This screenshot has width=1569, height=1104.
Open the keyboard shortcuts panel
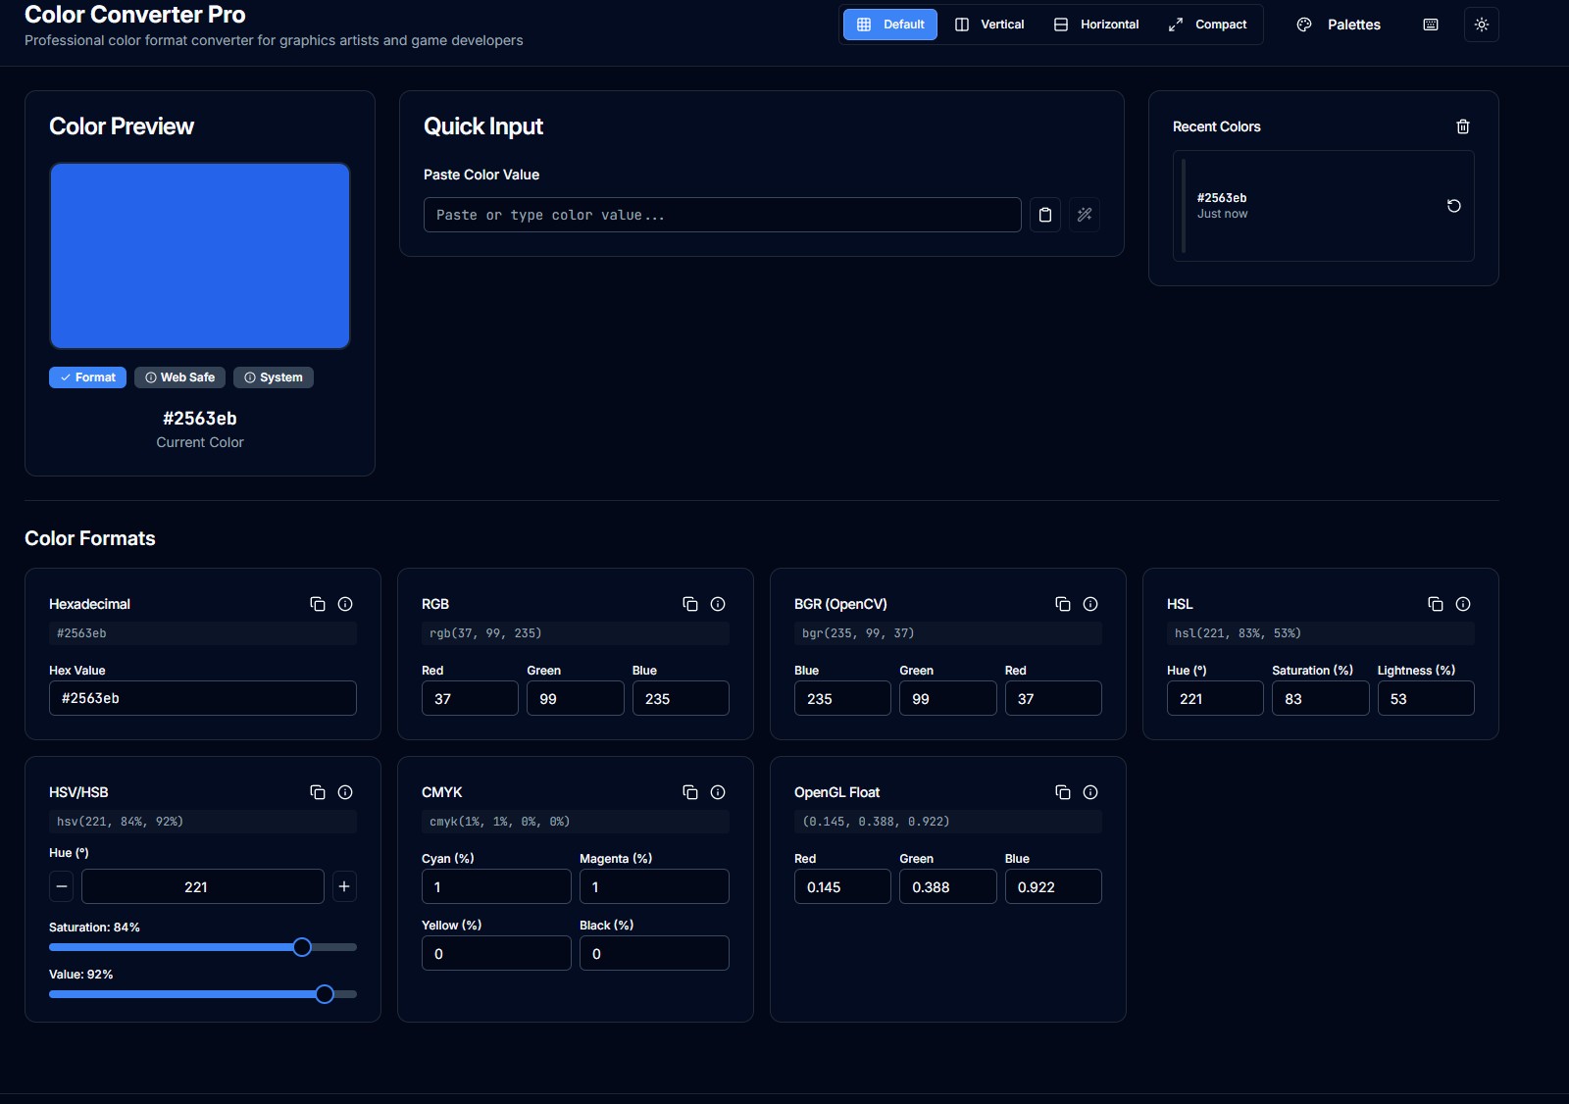[1429, 25]
